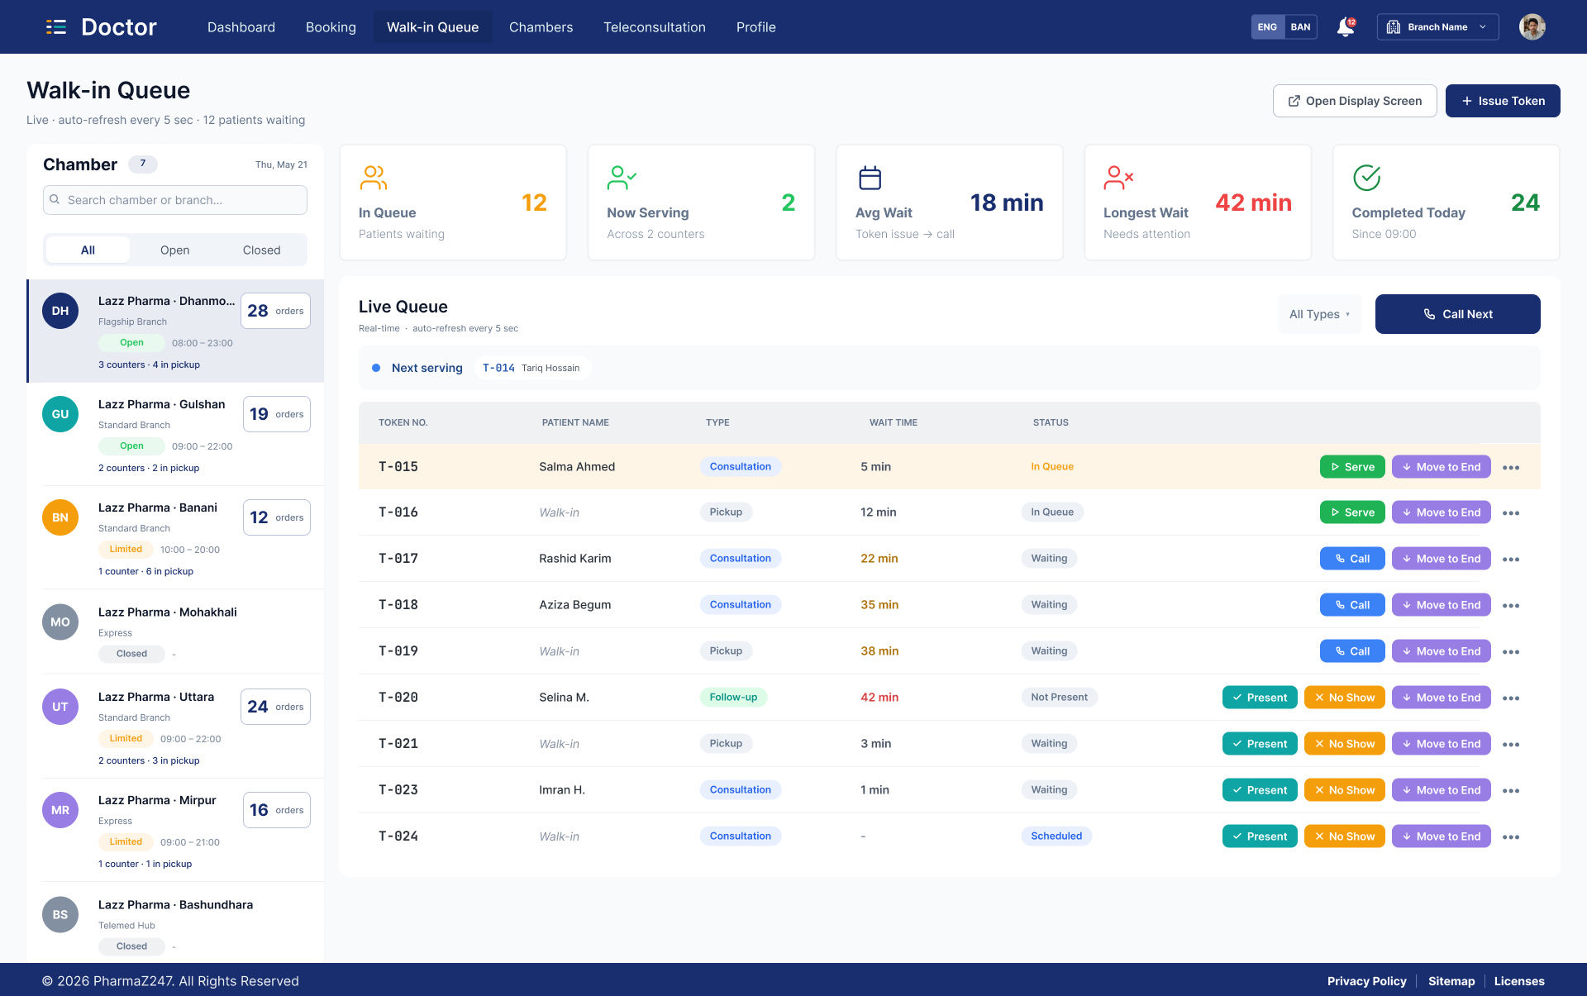Mark T-020 as No Show
The image size is (1587, 996).
click(1344, 698)
